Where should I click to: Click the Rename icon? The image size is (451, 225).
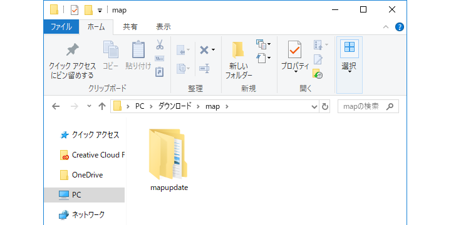click(204, 69)
